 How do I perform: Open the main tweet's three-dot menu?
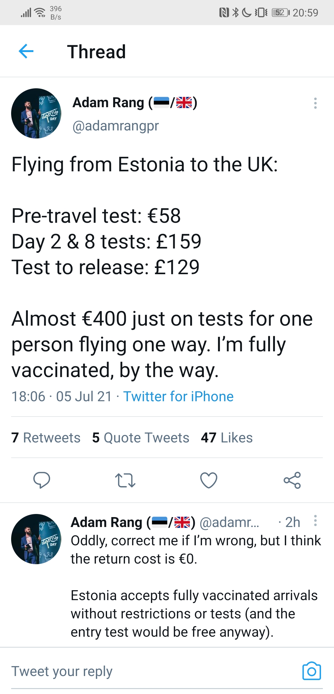(315, 103)
